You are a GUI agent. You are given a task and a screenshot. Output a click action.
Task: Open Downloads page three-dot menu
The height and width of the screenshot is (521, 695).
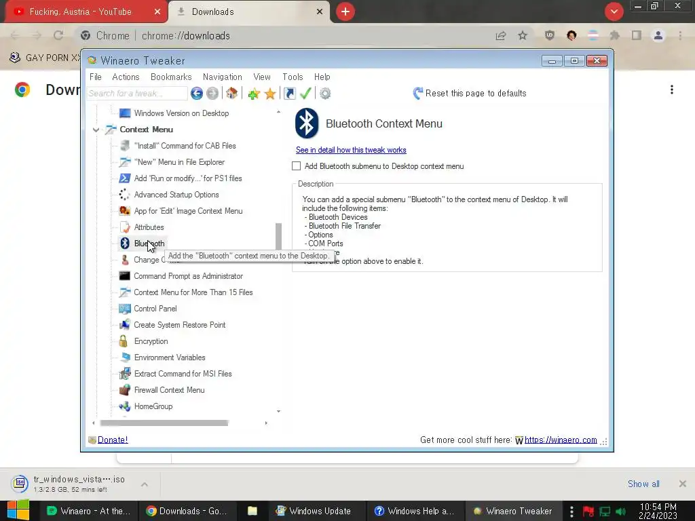pos(672,90)
